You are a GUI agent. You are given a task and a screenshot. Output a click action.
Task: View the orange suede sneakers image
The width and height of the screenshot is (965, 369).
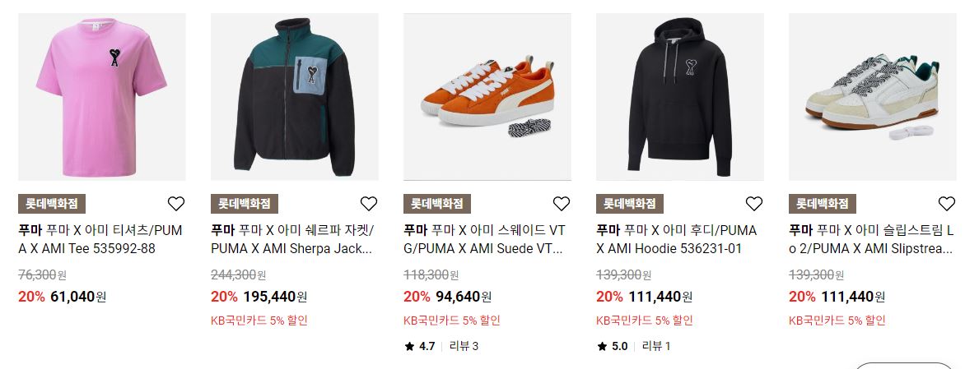pyautogui.click(x=487, y=97)
